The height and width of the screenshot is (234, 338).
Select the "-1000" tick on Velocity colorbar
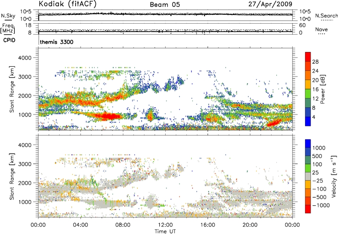click(x=321, y=205)
